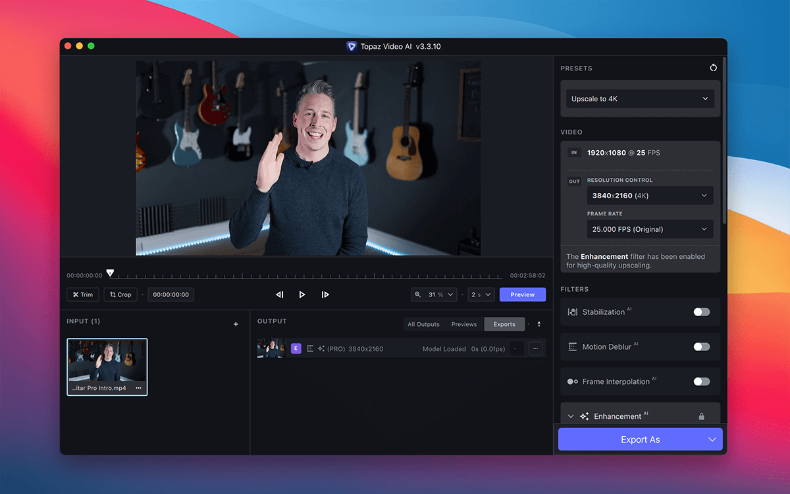Click the 00:00:00:00 timecode input field
Screen dimensions: 790x494
[x=171, y=294]
